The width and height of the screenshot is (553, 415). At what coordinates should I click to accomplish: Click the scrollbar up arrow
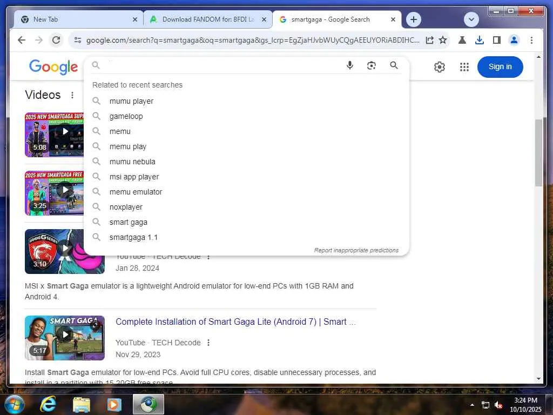538,56
